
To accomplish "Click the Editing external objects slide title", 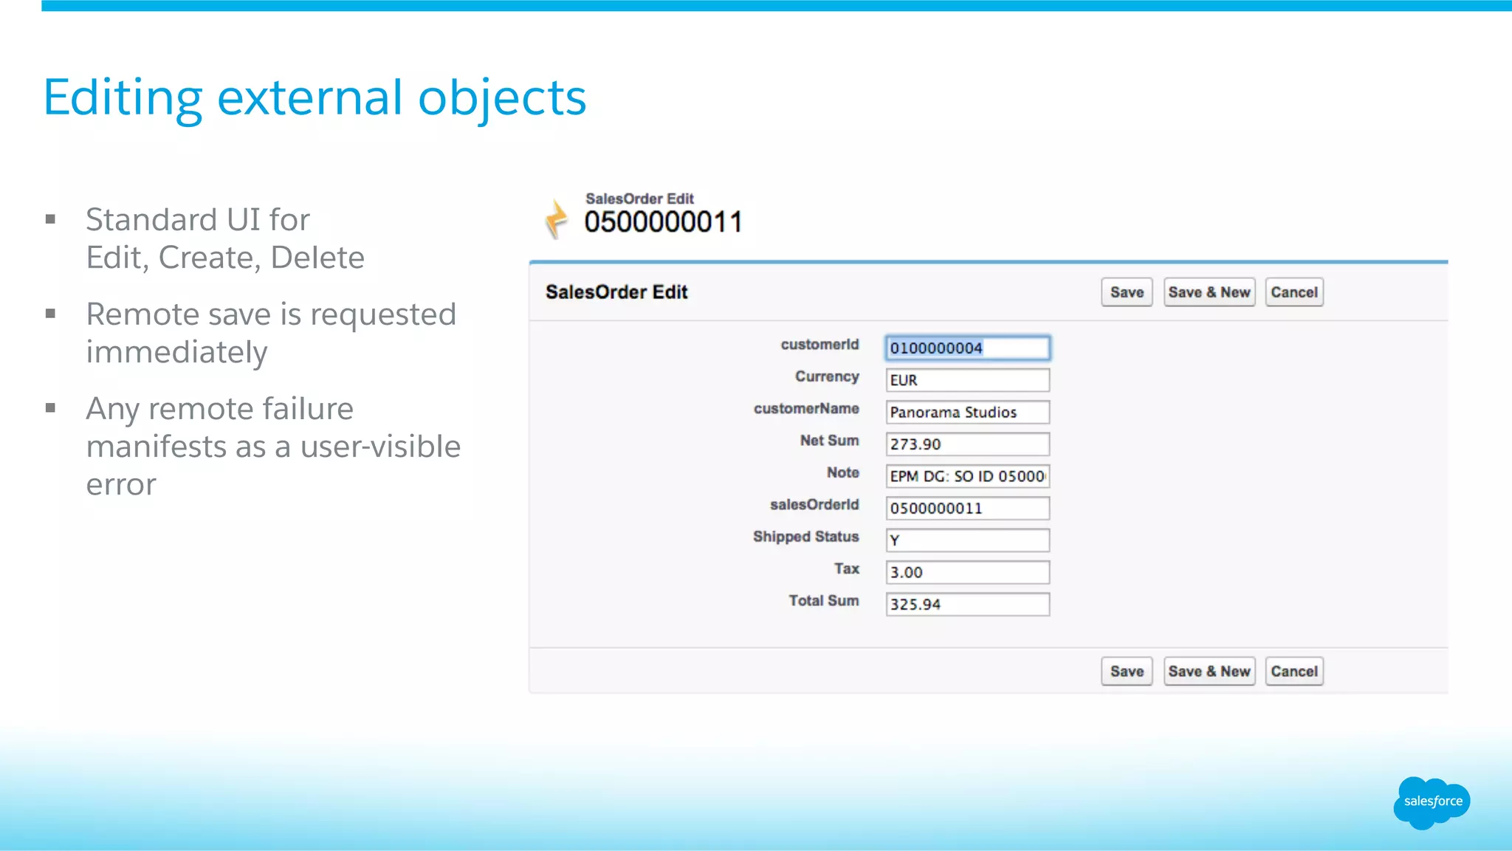I will (x=315, y=97).
